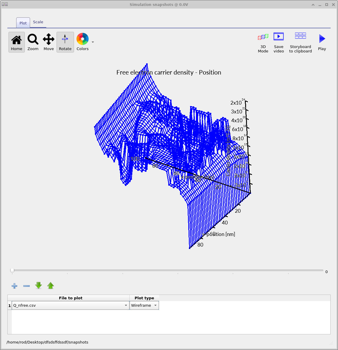Remove selected plot with the minus icon
The image size is (338, 350).
(26, 285)
